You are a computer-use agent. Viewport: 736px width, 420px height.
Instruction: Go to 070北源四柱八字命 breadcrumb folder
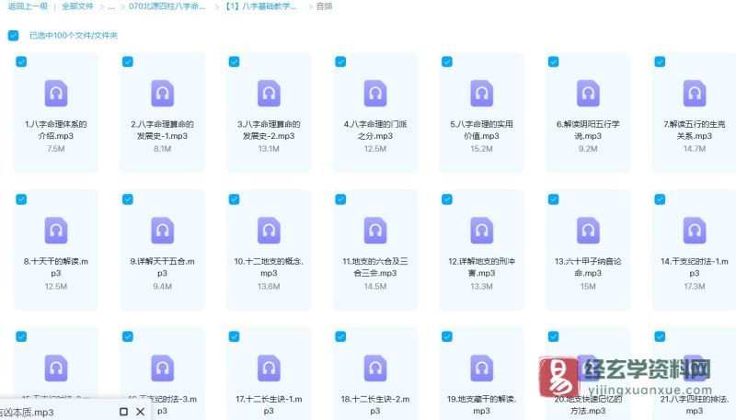click(167, 6)
